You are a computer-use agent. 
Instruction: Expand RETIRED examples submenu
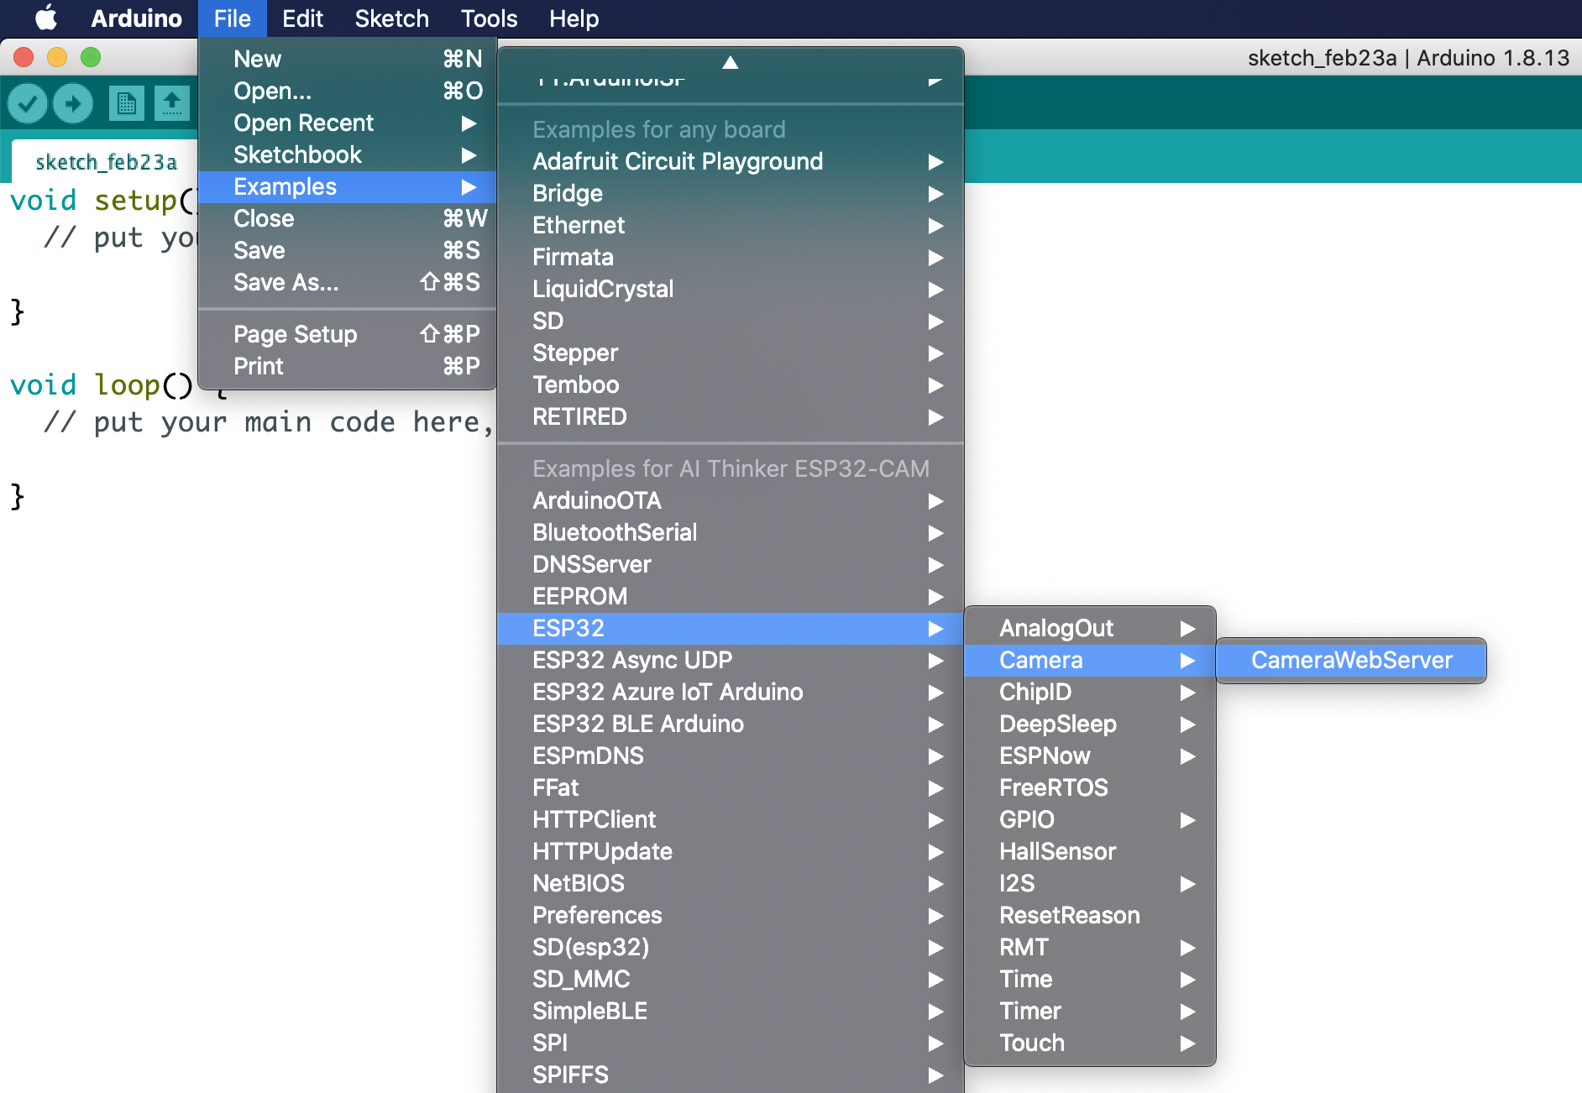click(731, 416)
